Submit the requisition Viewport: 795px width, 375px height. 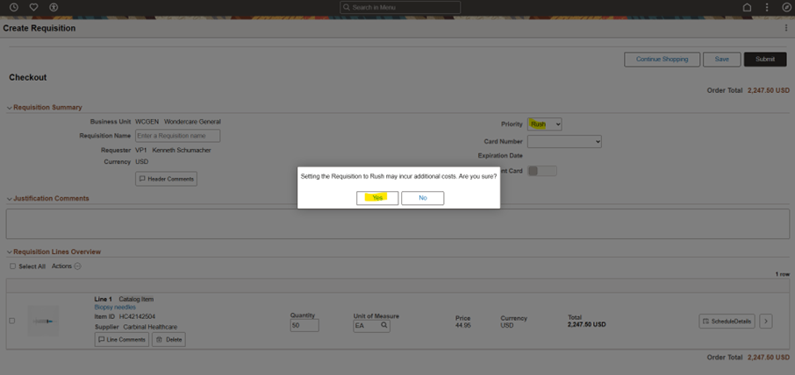pyautogui.click(x=765, y=60)
